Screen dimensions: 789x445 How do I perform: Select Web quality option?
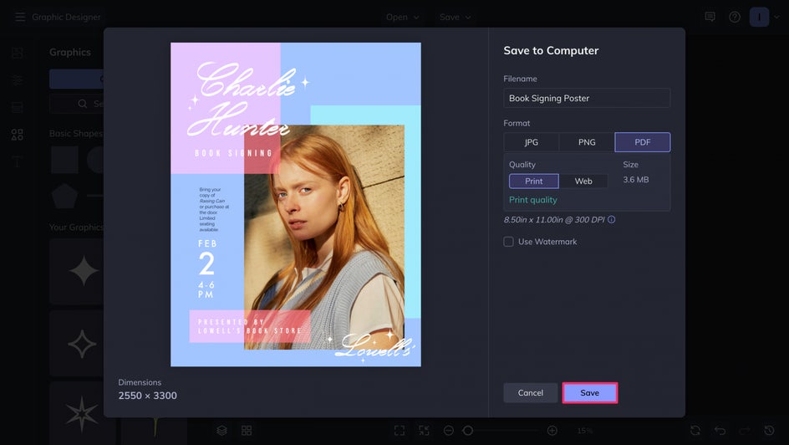(583, 182)
